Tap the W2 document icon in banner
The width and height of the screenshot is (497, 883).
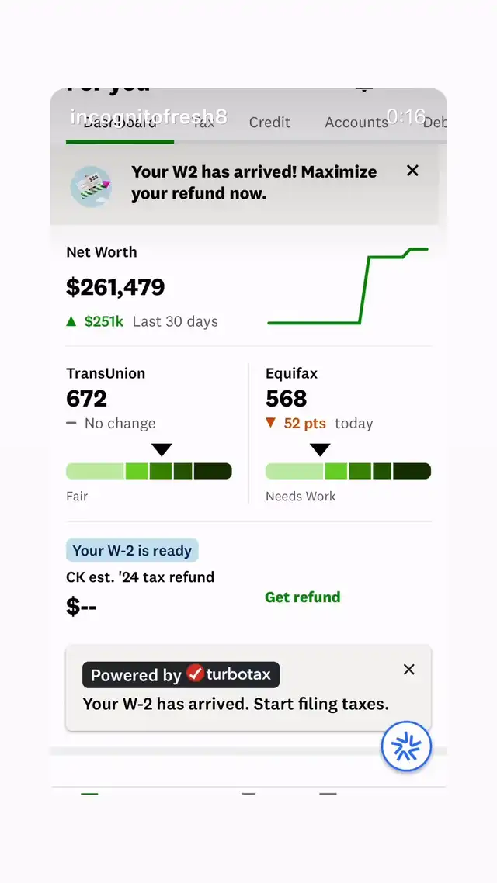pyautogui.click(x=91, y=186)
